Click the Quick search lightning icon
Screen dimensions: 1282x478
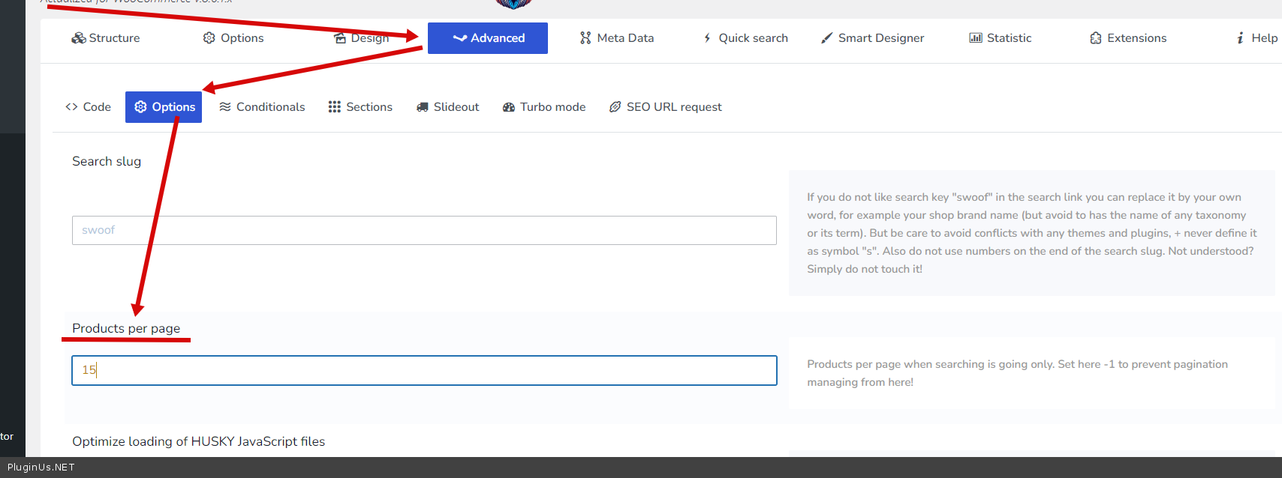[707, 38]
